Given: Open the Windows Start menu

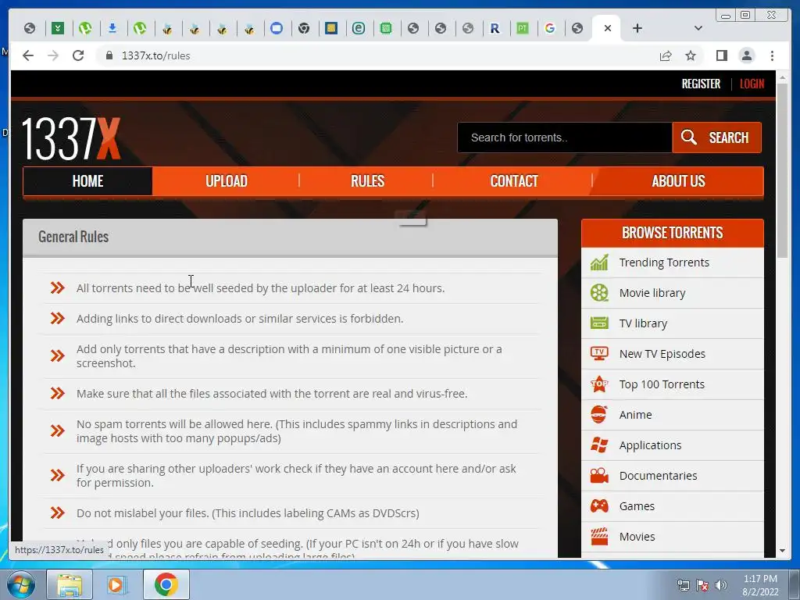Looking at the screenshot, I should pyautogui.click(x=20, y=584).
